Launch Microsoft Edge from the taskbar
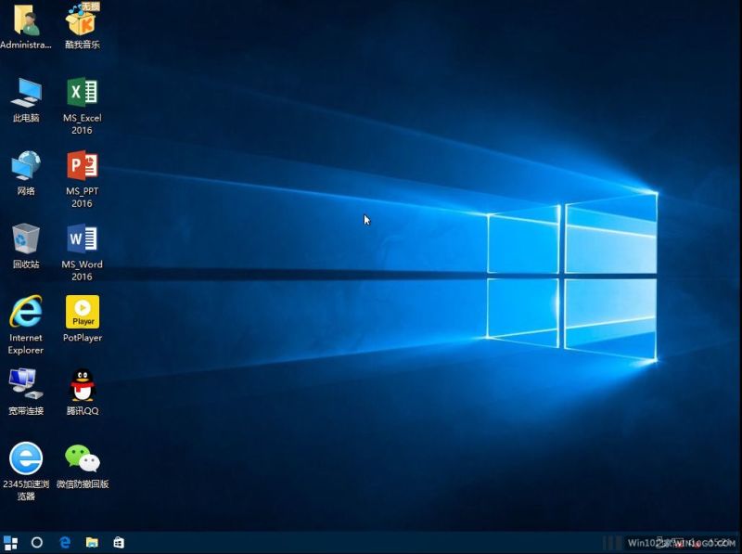This screenshot has width=742, height=554. pos(65,542)
